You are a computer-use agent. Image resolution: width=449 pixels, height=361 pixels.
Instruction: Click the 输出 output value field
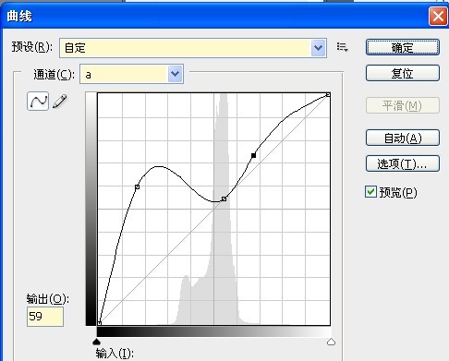pyautogui.click(x=45, y=317)
